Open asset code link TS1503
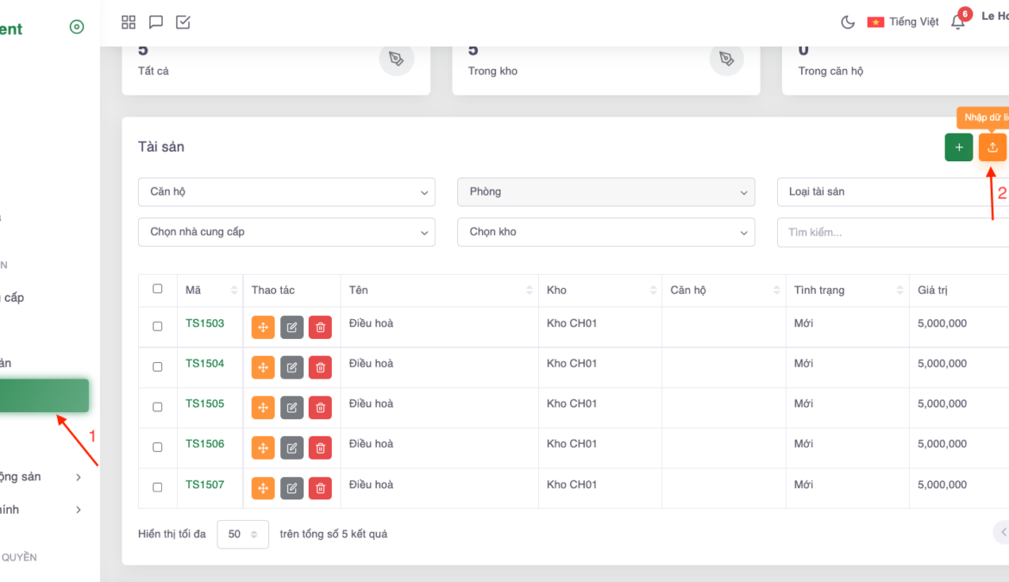This screenshot has width=1009, height=582. click(x=204, y=323)
